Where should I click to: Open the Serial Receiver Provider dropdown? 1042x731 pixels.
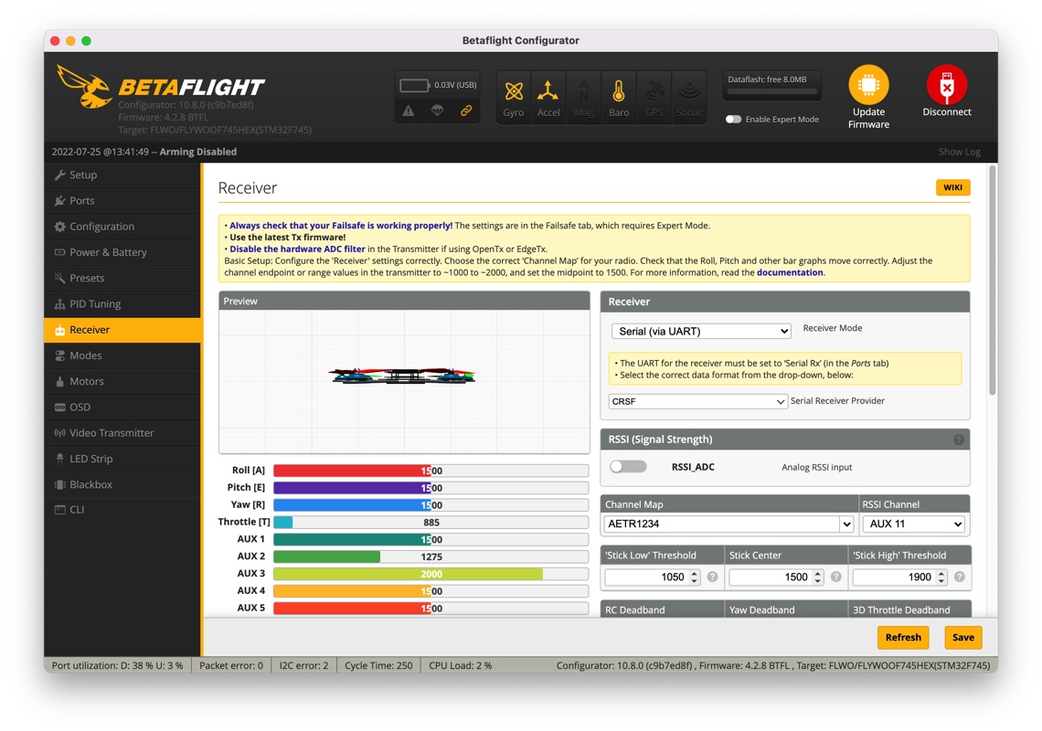697,401
